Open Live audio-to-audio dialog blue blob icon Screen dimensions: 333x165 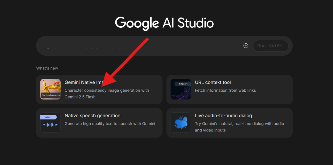click(x=181, y=123)
